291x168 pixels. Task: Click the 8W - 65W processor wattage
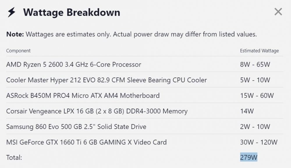[255, 64]
